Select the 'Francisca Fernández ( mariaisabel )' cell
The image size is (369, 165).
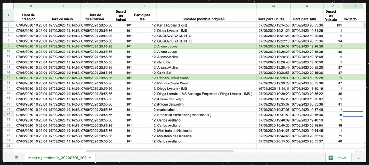tap(206, 115)
